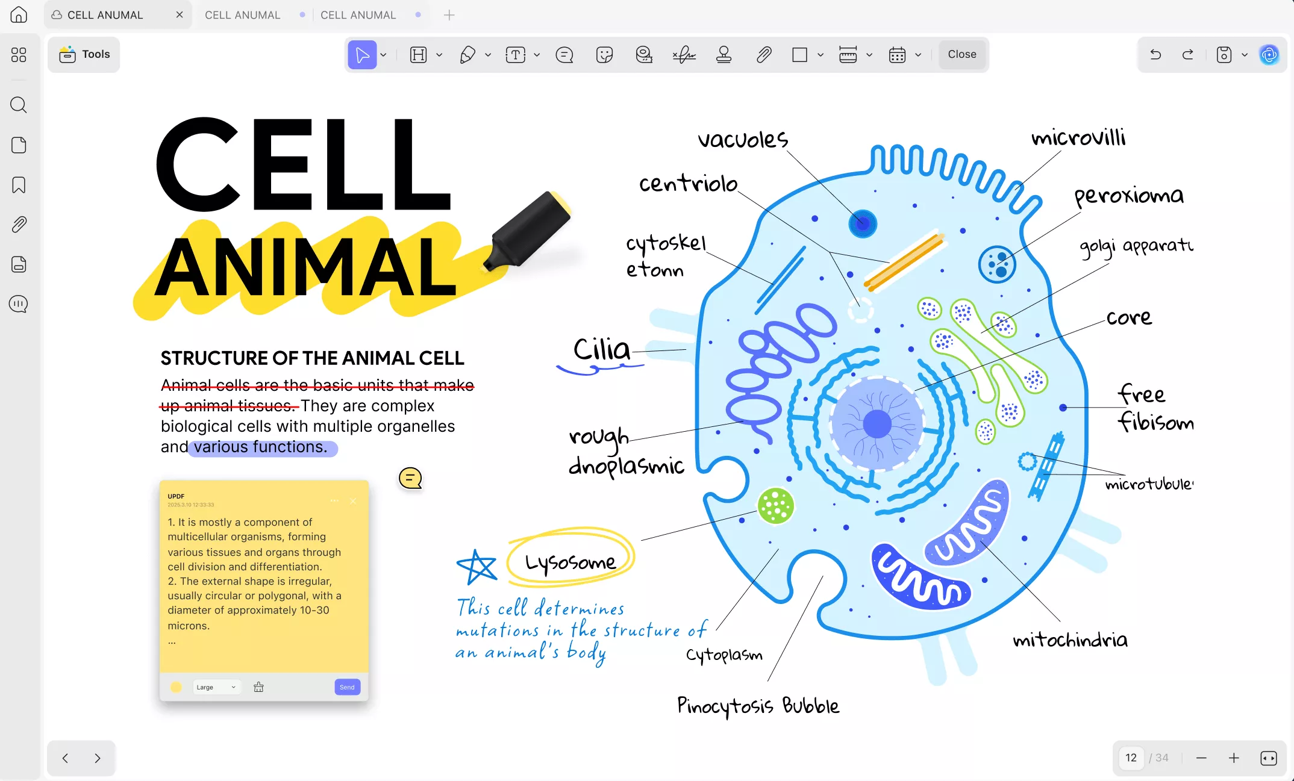Click the attachment paperclip tool in toolbar
The height and width of the screenshot is (781, 1294).
763,55
